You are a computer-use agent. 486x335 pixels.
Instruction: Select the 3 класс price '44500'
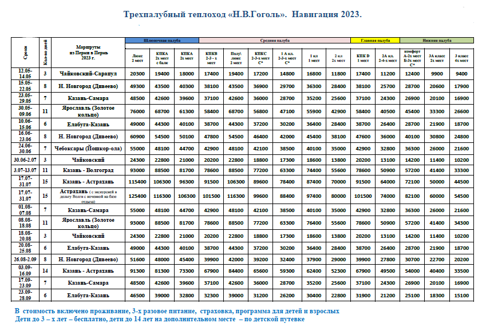[461, 182]
